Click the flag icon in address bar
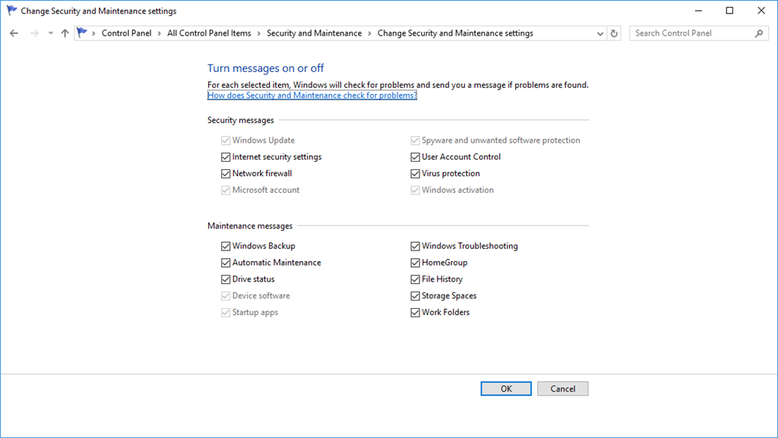This screenshot has height=438, width=778. [82, 33]
